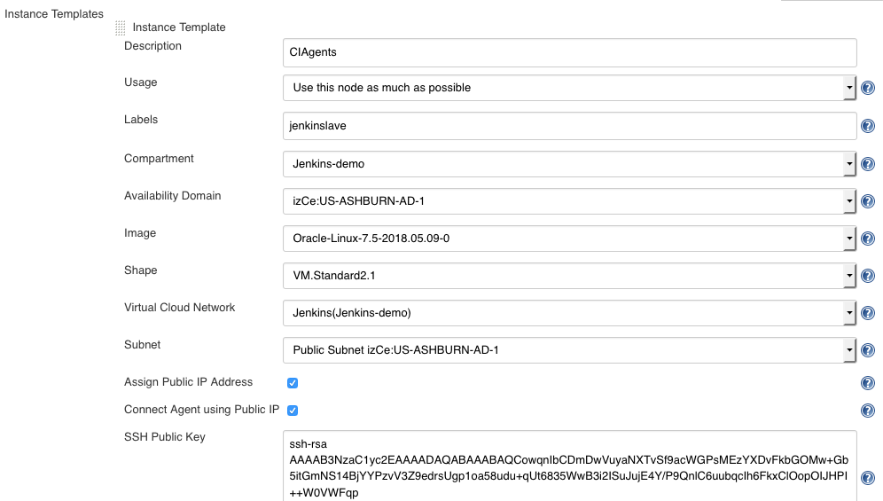This screenshot has width=883, height=501.
Task: Click the Virtual Cloud Network help icon
Action: click(x=868, y=313)
